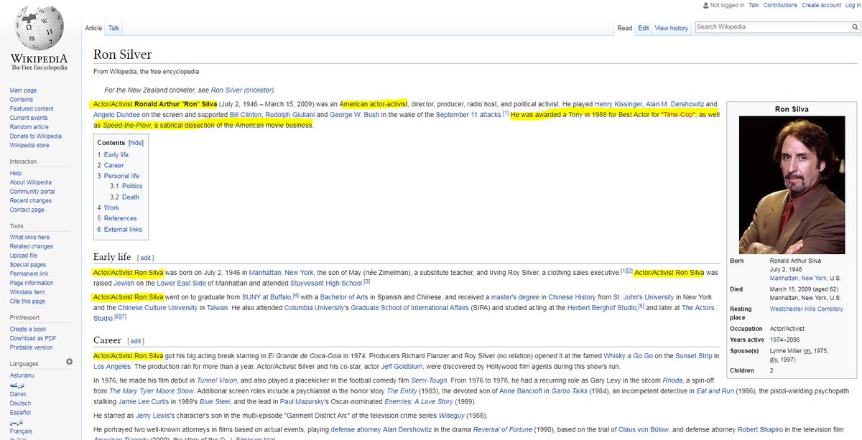
Task: Click Cite this page
Action: click(x=27, y=301)
